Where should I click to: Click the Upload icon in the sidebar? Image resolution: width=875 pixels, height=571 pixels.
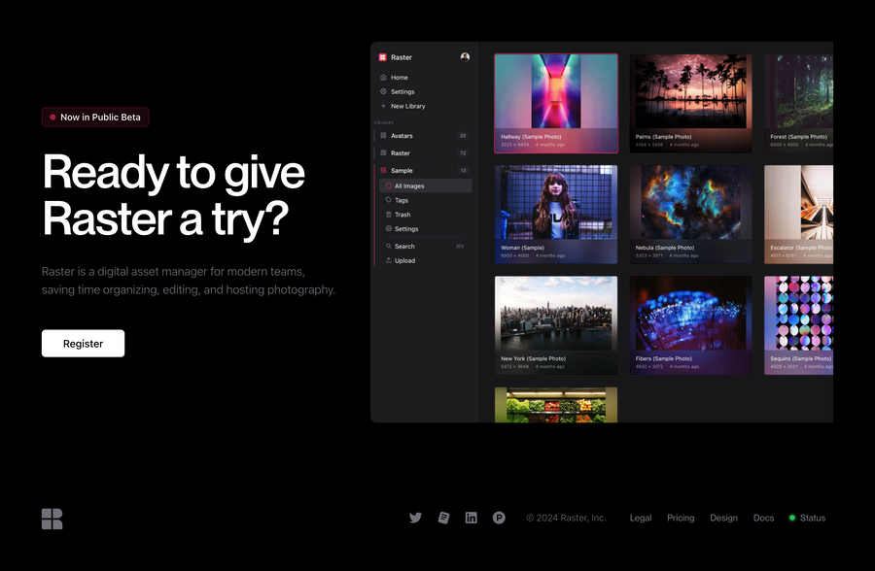(388, 259)
